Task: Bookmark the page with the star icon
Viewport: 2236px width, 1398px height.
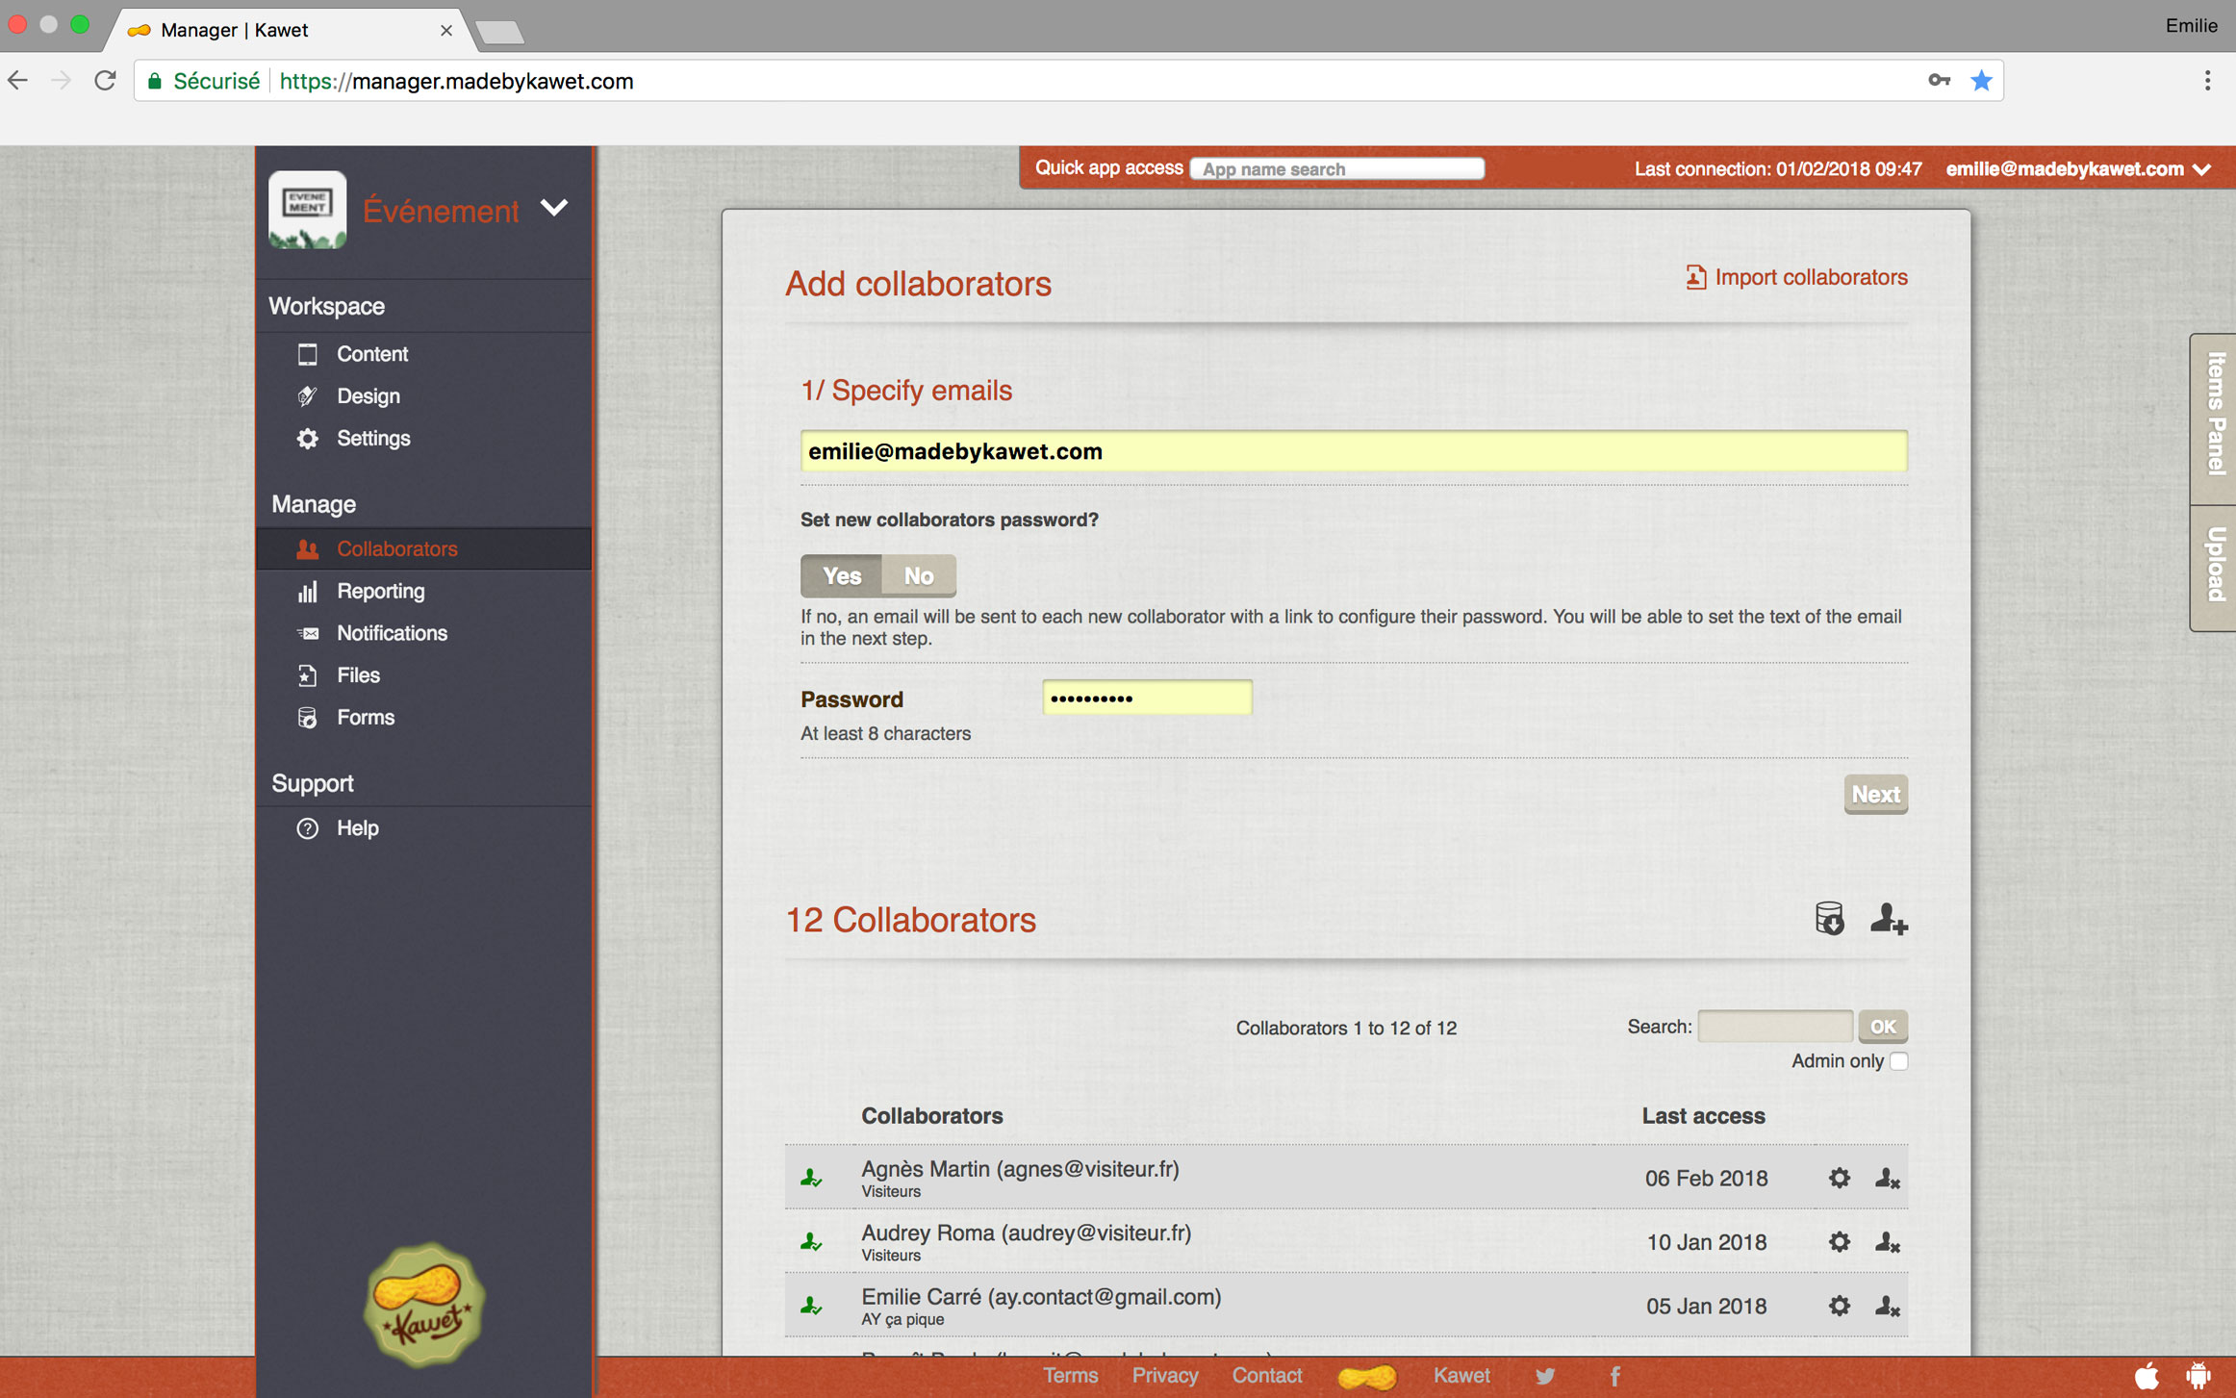Action: [x=1981, y=81]
